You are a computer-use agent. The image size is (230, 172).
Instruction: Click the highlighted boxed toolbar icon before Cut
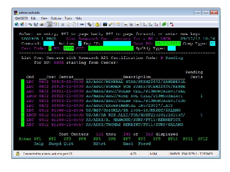(50, 24)
